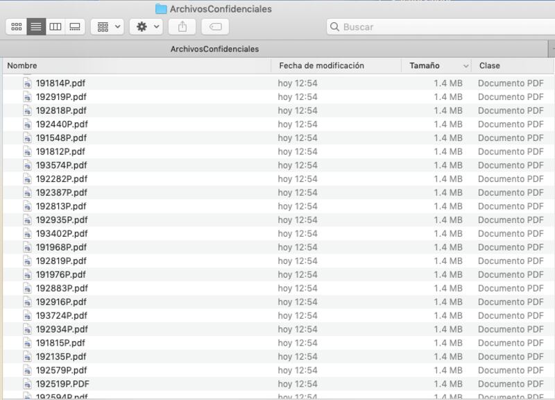The width and height of the screenshot is (555, 400).
Task: Switch to icon view in the toolbar
Action: click(16, 26)
